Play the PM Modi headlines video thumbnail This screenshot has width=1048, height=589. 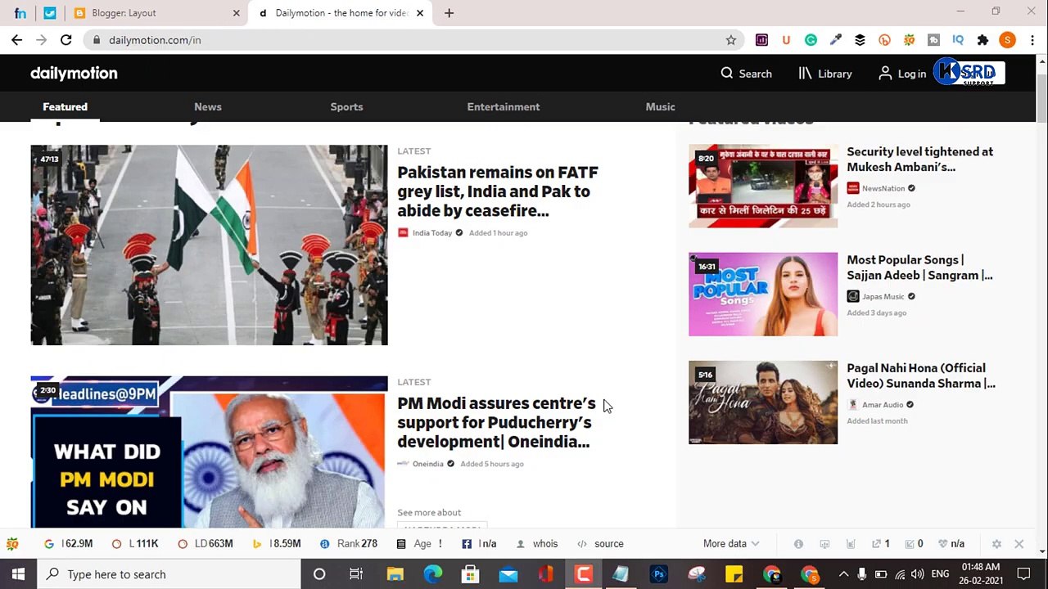[209, 452]
